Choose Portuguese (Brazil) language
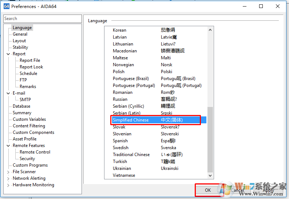 point(156,79)
